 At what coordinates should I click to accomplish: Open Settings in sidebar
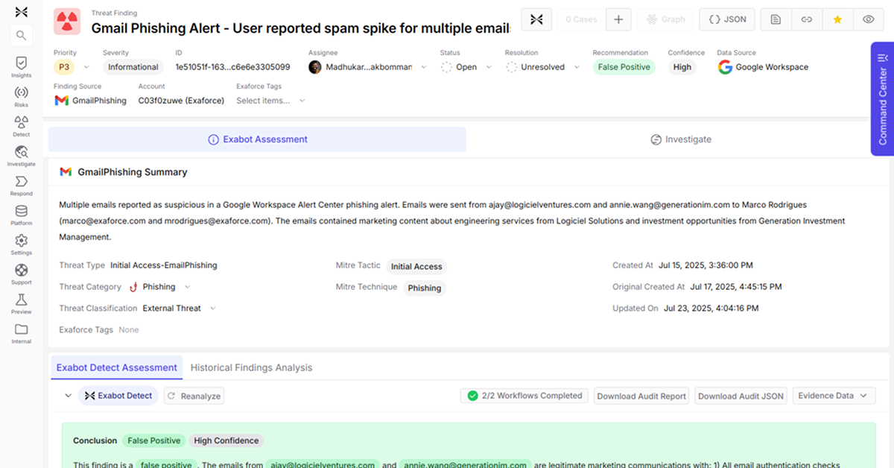coord(21,244)
